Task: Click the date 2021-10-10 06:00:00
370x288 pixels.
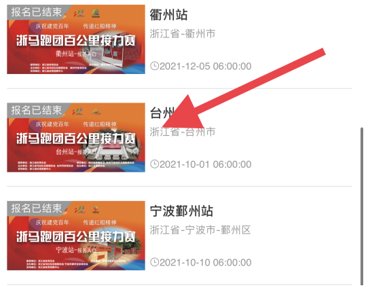Action: (205, 262)
